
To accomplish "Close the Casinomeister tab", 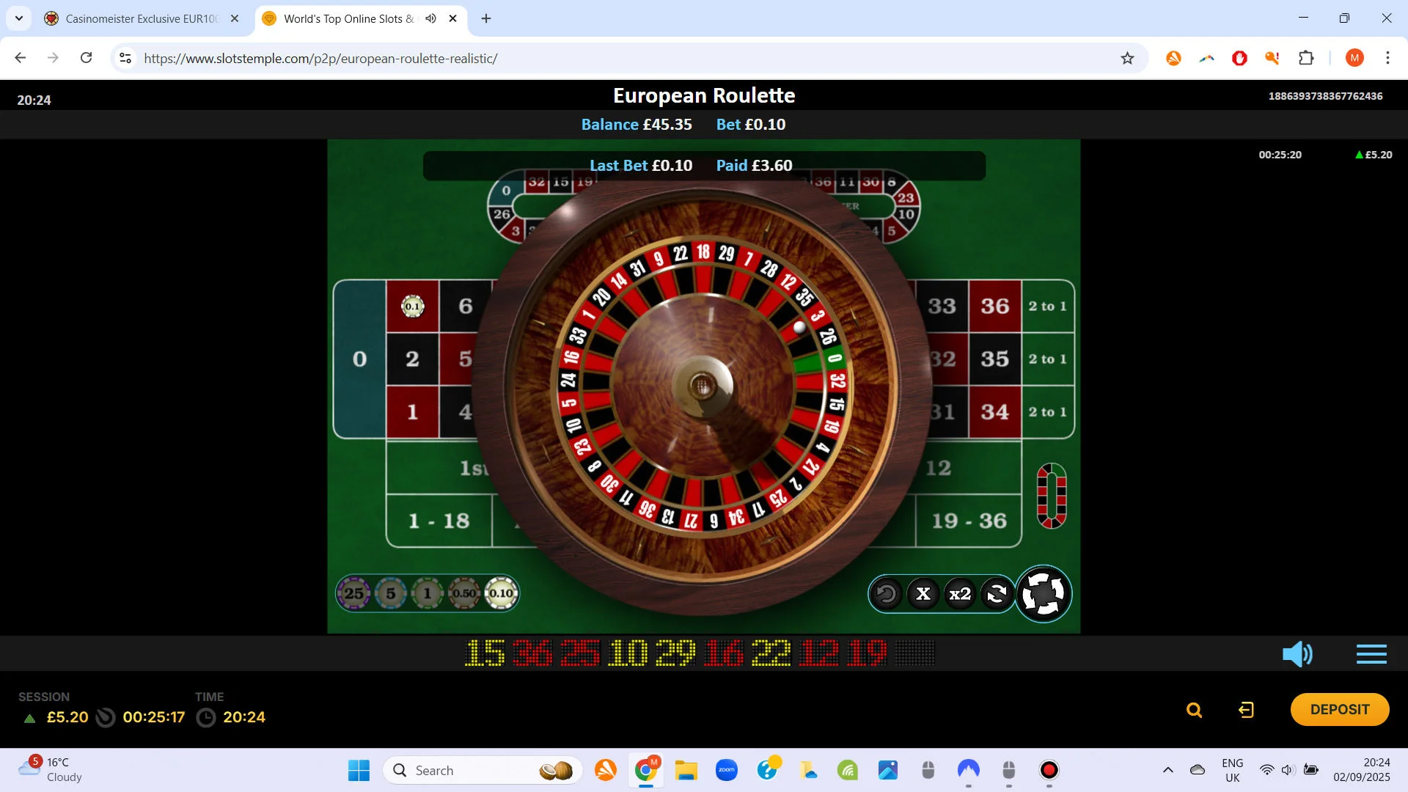I will click(x=235, y=18).
